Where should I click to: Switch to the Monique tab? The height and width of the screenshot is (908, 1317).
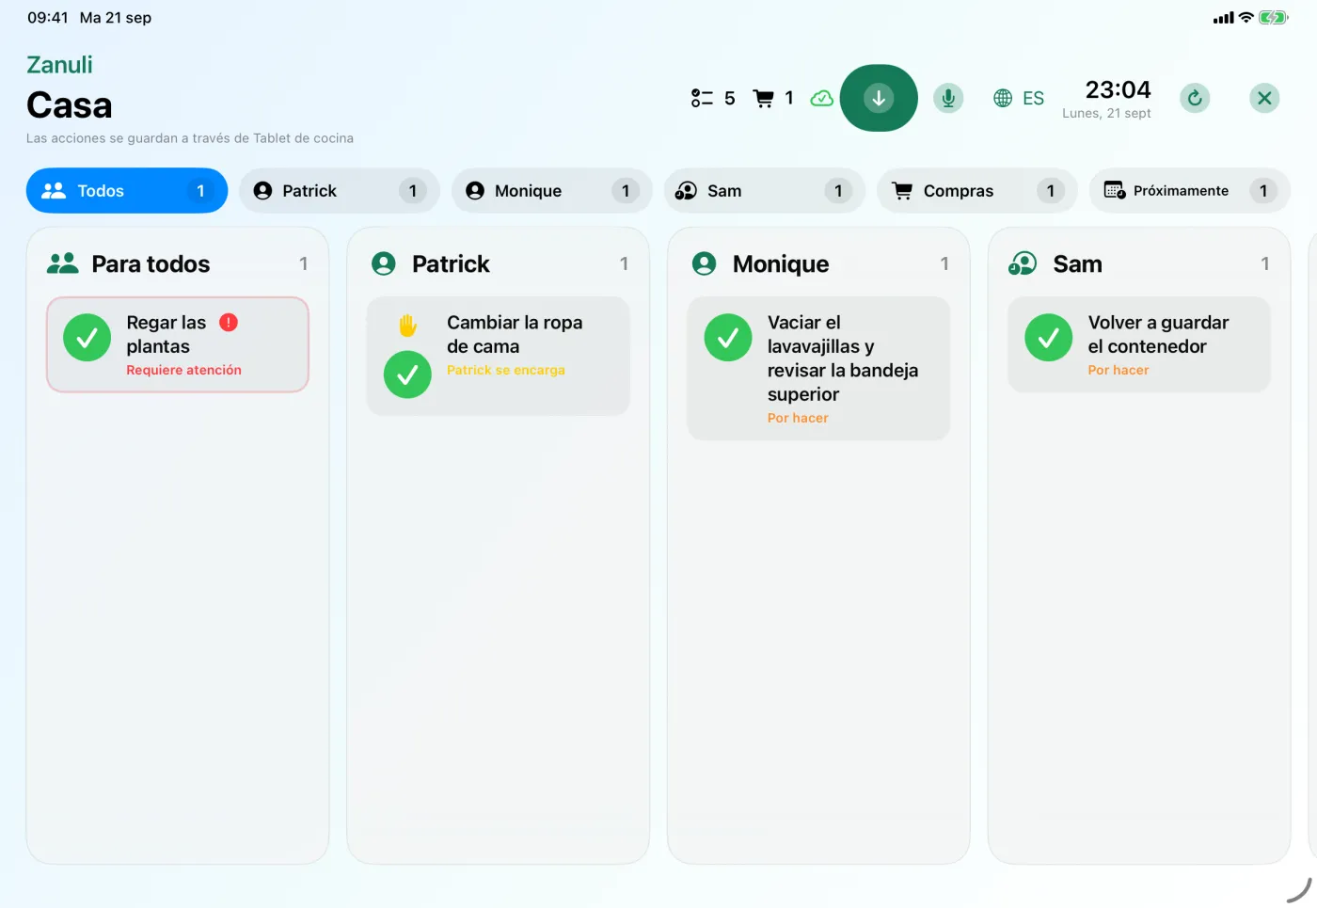pyautogui.click(x=552, y=191)
